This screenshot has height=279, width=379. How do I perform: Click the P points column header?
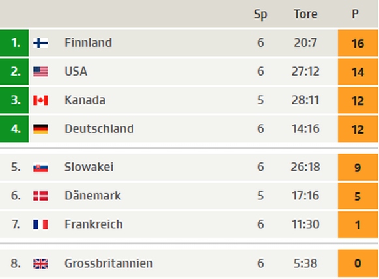pyautogui.click(x=355, y=14)
